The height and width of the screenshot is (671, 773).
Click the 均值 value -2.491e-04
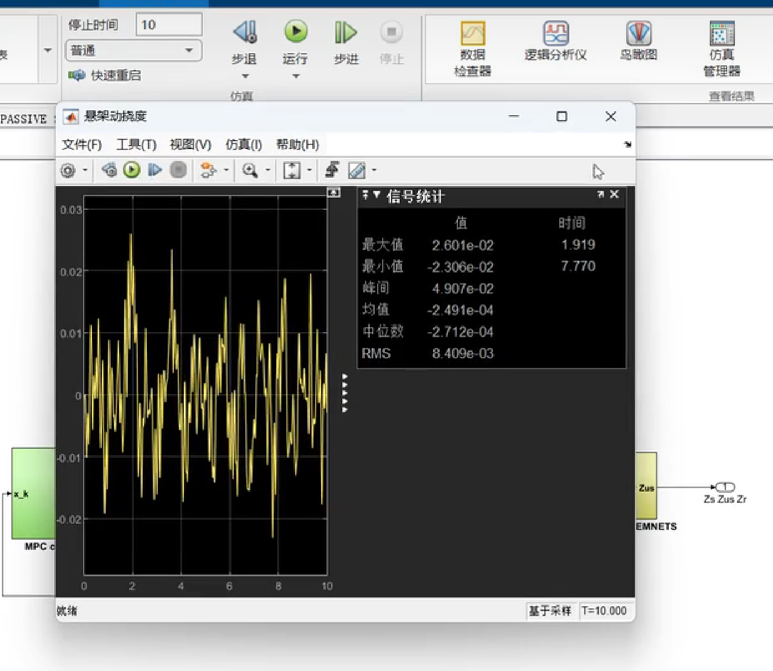coord(460,310)
